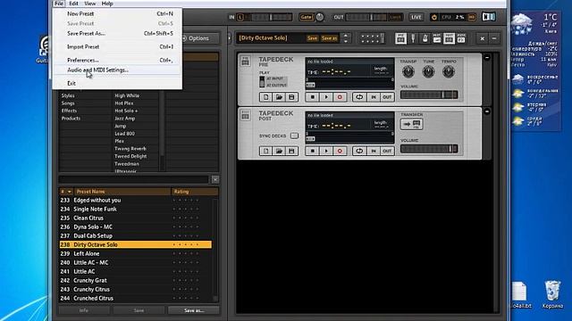Enable loop on Tapedeck Post
The image size is (572, 321).
pyautogui.click(x=359, y=151)
